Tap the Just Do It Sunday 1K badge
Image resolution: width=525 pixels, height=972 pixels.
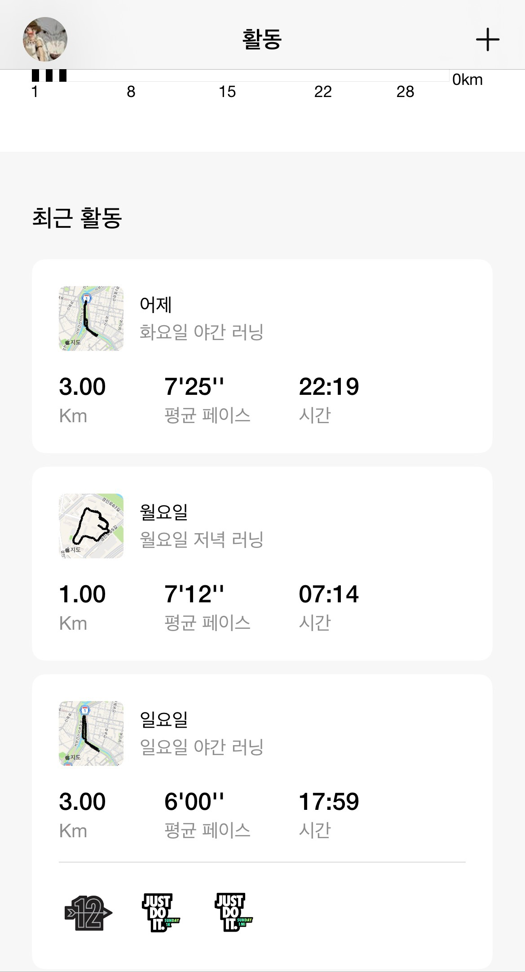[160, 913]
